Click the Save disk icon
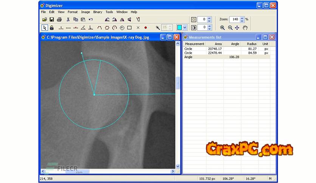The height and width of the screenshot is (183, 316). (52, 19)
